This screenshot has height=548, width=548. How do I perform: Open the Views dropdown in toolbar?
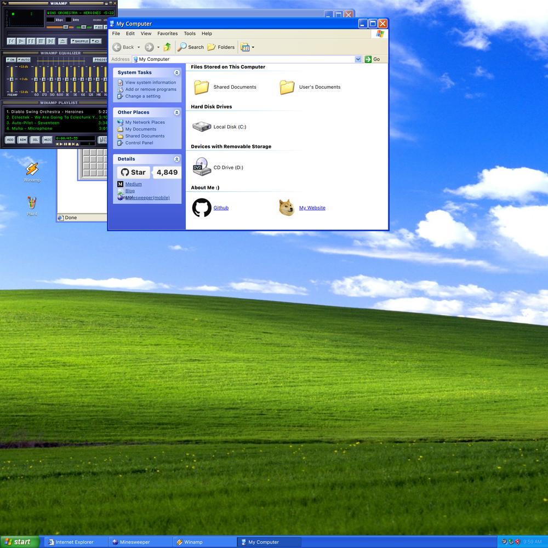click(x=253, y=47)
